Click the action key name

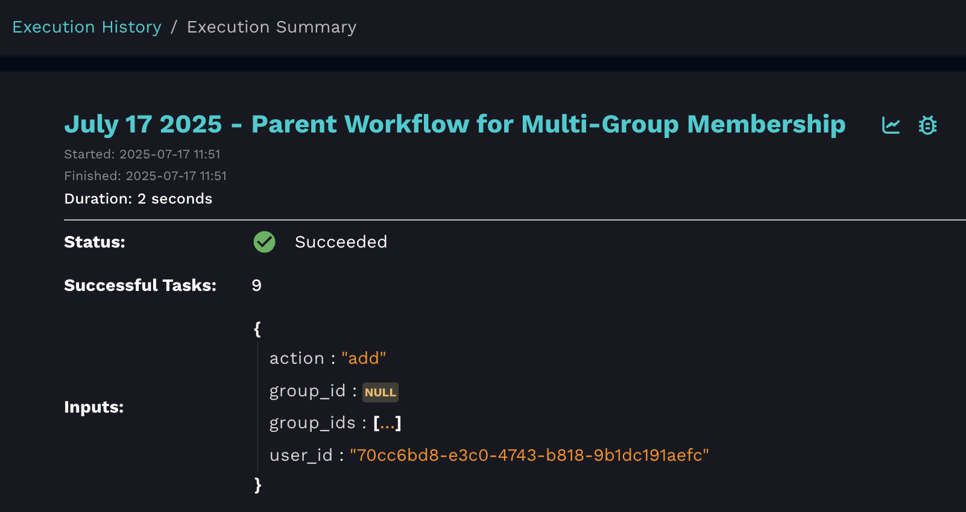[297, 358]
